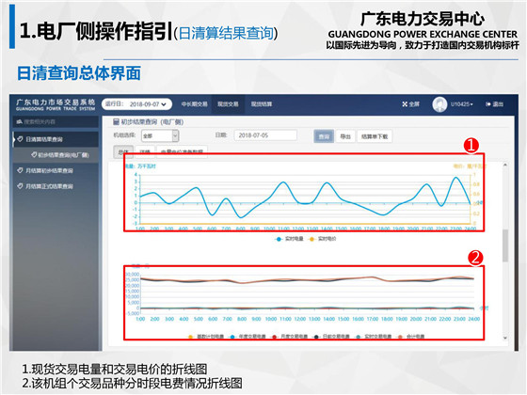Click tag icon beside 月结算初步结果查询
Screen dimensions: 527x395
pos(20,170)
